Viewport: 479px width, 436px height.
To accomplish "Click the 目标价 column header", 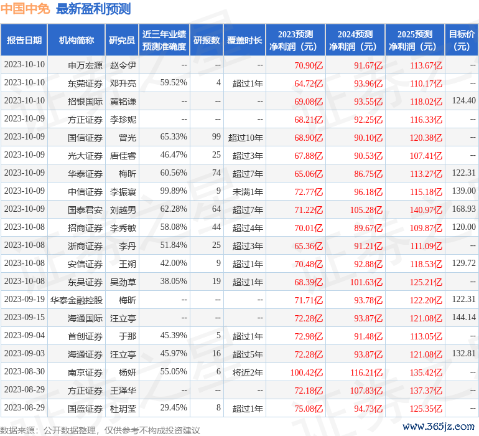I will point(462,40).
